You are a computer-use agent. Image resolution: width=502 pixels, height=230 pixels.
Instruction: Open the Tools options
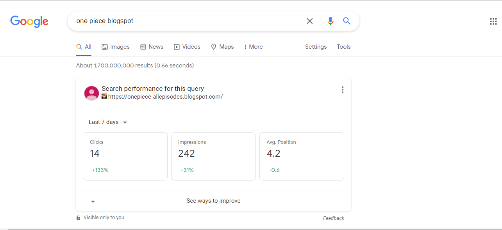343,46
